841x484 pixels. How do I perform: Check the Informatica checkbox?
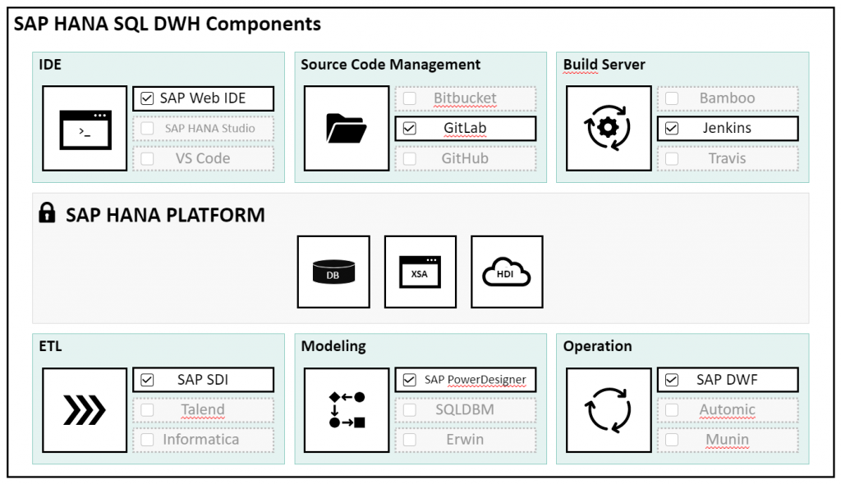click(x=147, y=440)
